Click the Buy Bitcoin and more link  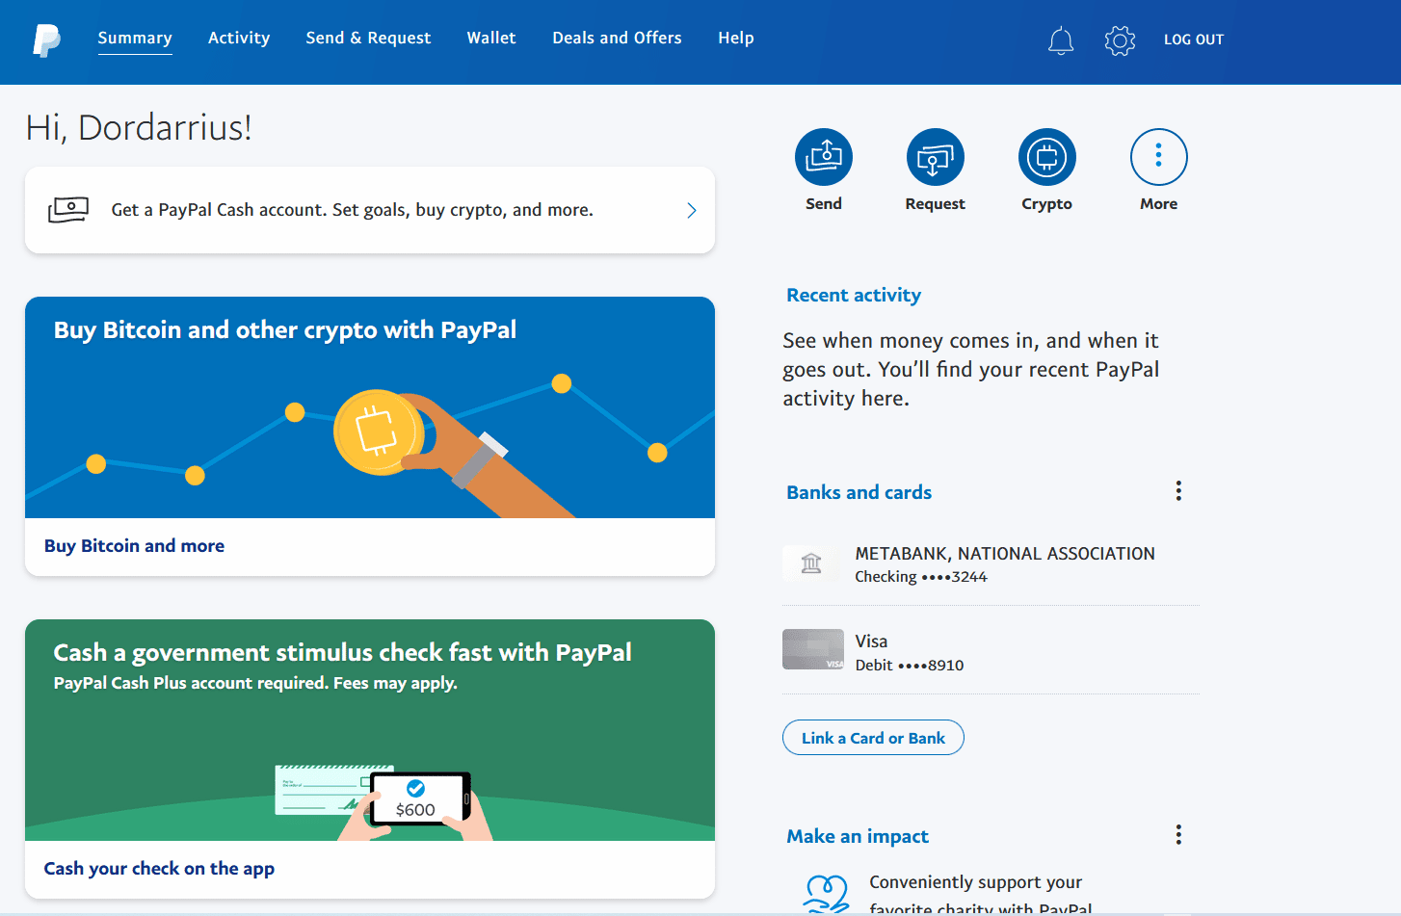coord(134,545)
